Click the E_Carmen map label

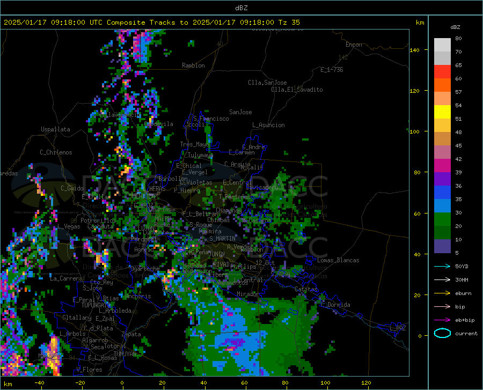tap(241, 152)
